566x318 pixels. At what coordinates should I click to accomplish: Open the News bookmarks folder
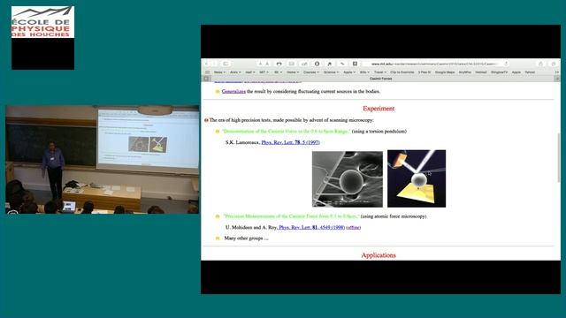click(219, 72)
